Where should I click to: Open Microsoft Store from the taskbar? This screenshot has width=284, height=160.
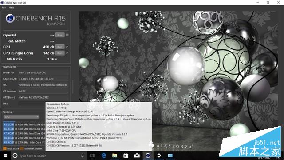click(126, 156)
